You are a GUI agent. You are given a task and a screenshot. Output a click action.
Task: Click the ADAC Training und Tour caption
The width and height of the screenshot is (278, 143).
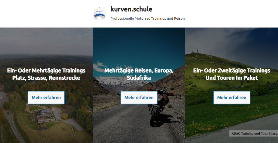(254, 134)
